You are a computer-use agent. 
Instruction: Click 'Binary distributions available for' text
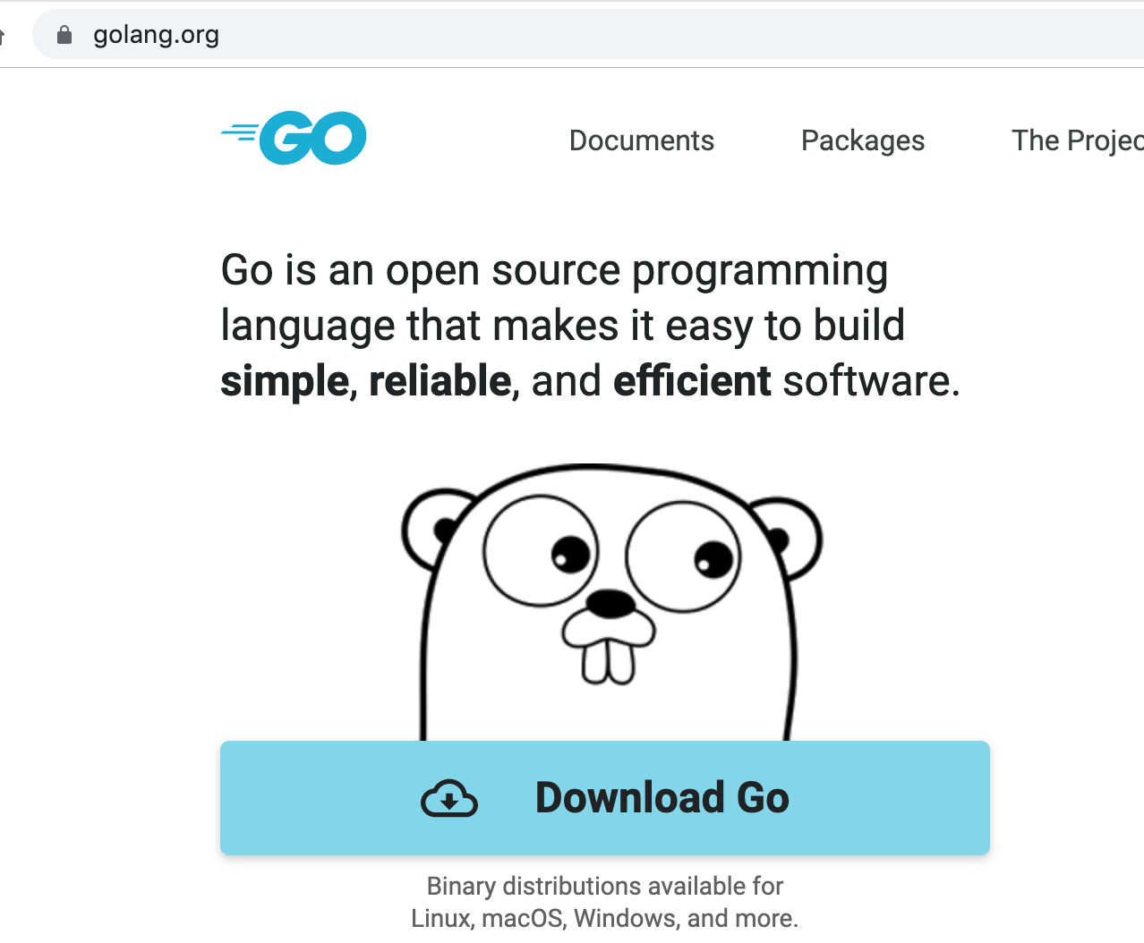(605, 886)
